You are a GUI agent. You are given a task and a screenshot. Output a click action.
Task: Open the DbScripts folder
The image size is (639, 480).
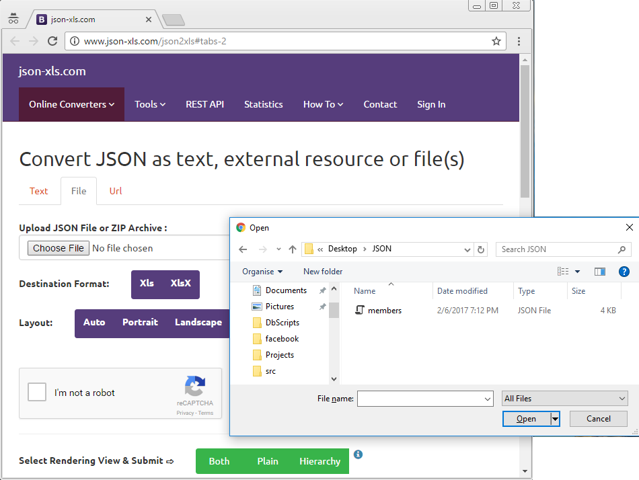tap(282, 323)
